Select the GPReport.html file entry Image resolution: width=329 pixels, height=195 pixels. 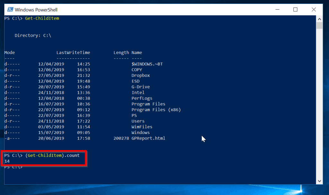click(149, 138)
